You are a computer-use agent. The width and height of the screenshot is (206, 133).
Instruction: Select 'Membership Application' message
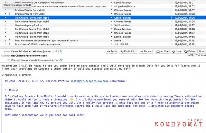(28, 25)
